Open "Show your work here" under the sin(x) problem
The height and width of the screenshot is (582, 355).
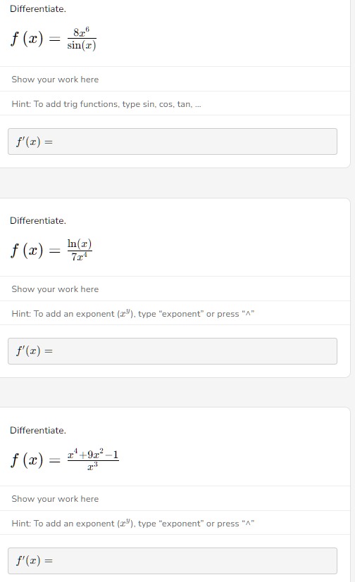[x=55, y=80]
